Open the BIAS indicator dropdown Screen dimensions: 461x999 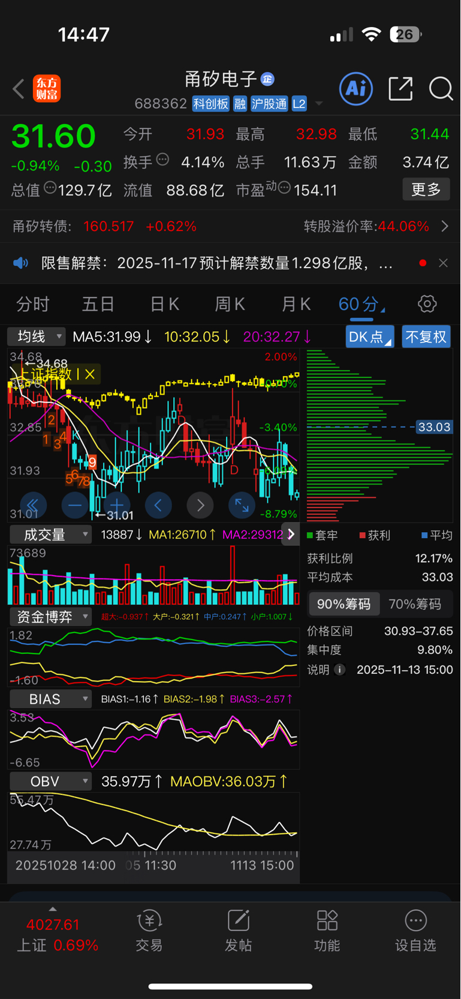[x=50, y=699]
